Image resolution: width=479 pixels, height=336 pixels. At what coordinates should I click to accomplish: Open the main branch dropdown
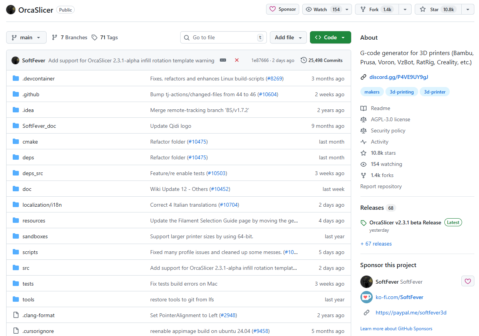tap(26, 37)
